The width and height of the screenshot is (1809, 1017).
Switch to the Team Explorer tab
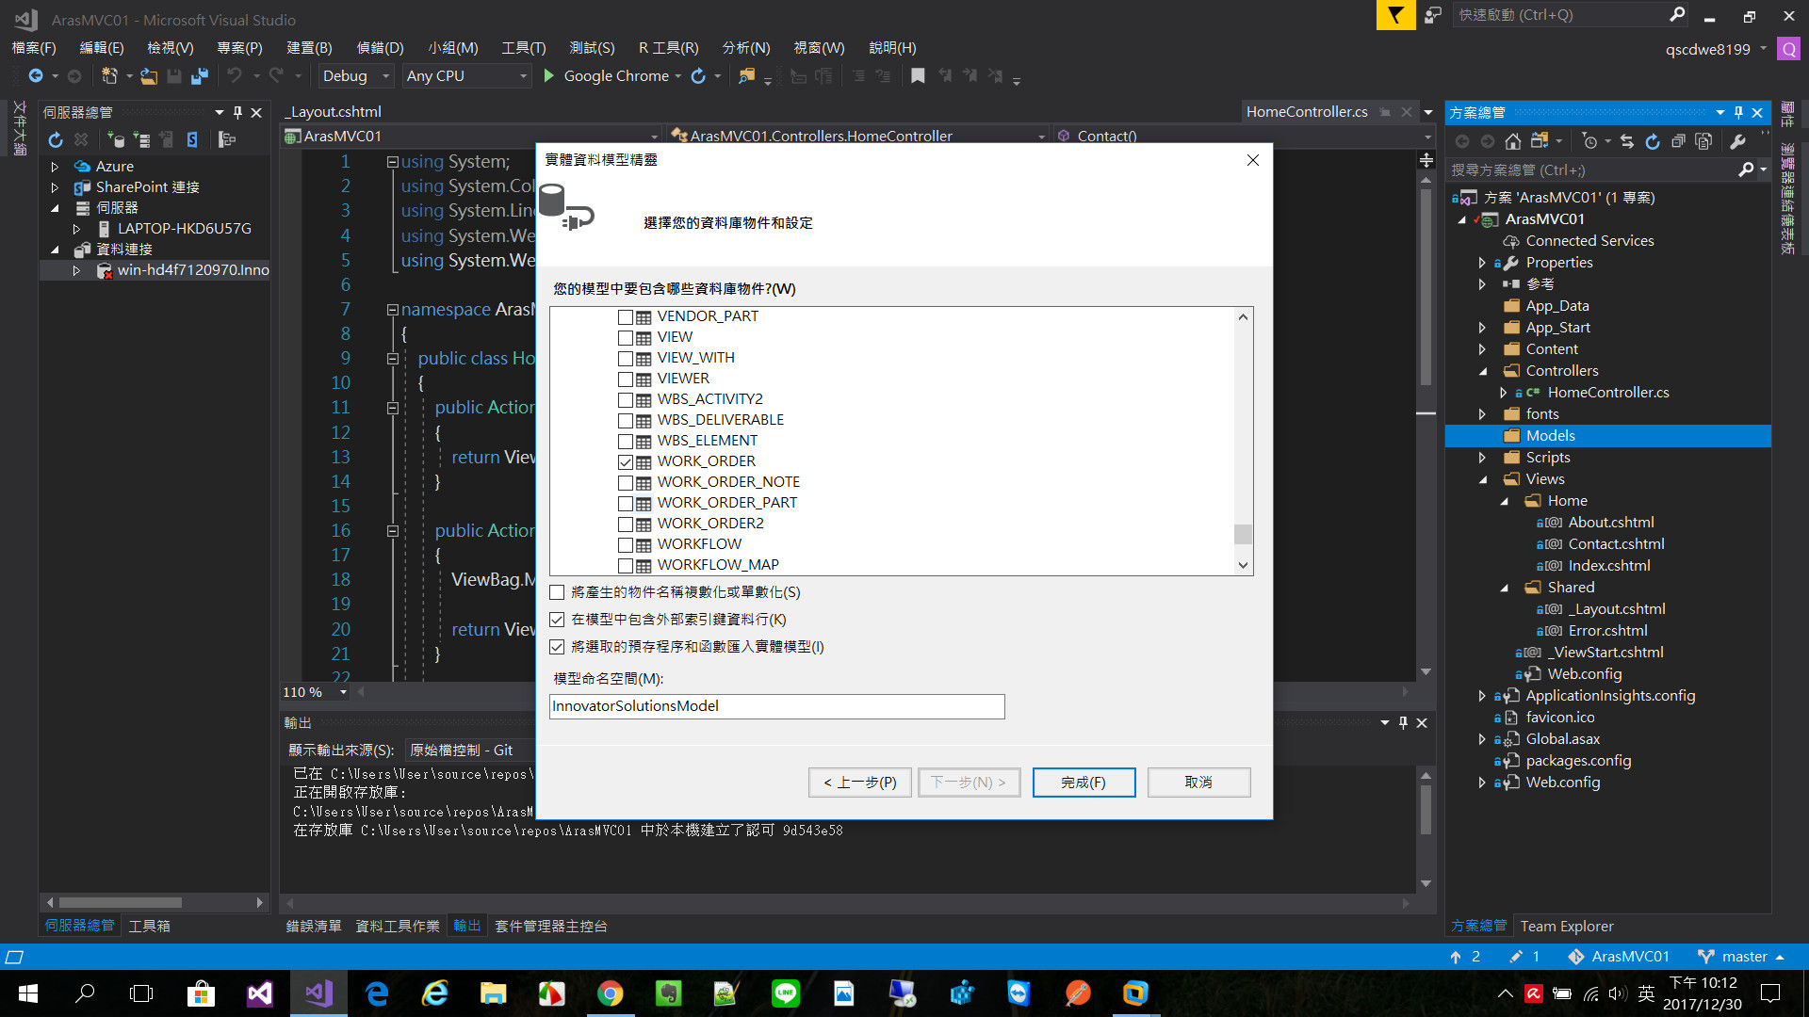coord(1566,927)
